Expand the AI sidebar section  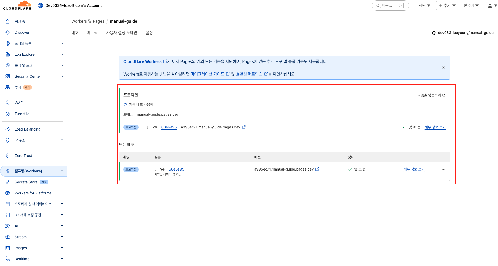(x=62, y=226)
